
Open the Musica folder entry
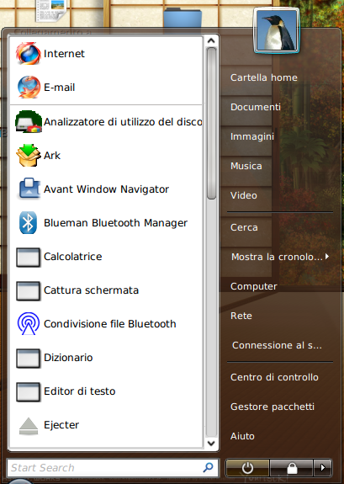tap(246, 166)
